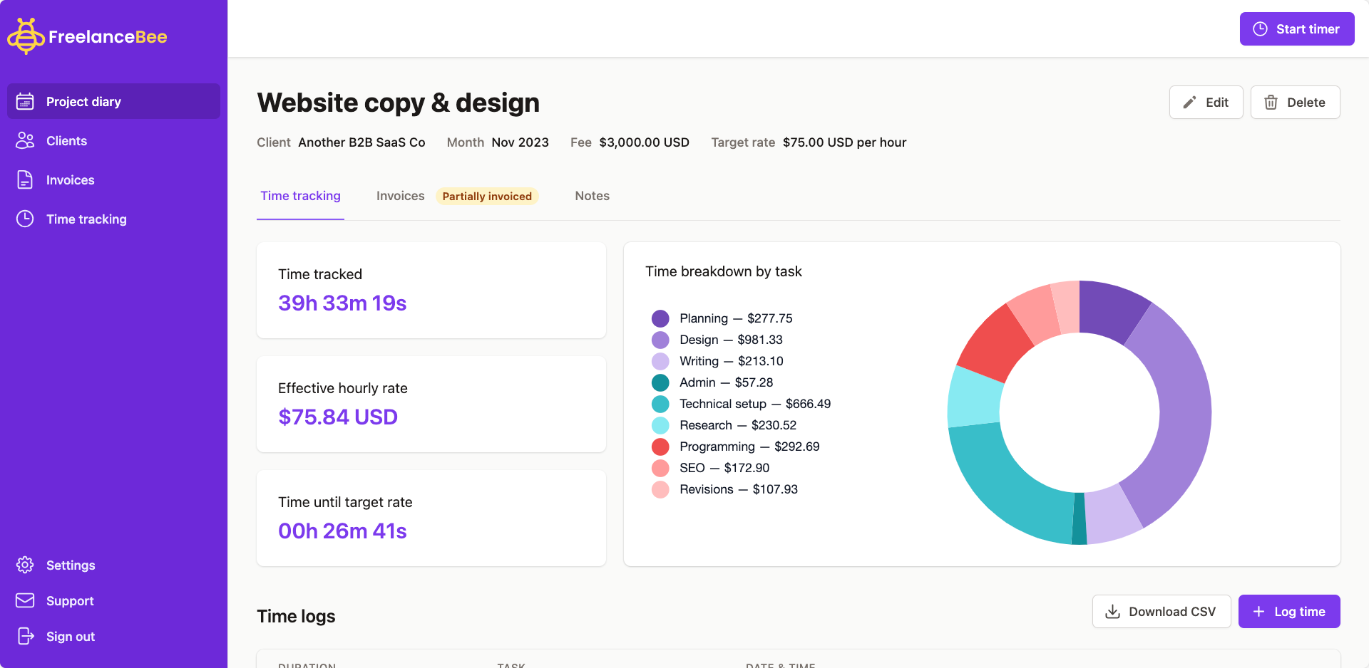This screenshot has width=1369, height=668.
Task: Click the Partially invoiced status badge
Action: pyautogui.click(x=487, y=197)
